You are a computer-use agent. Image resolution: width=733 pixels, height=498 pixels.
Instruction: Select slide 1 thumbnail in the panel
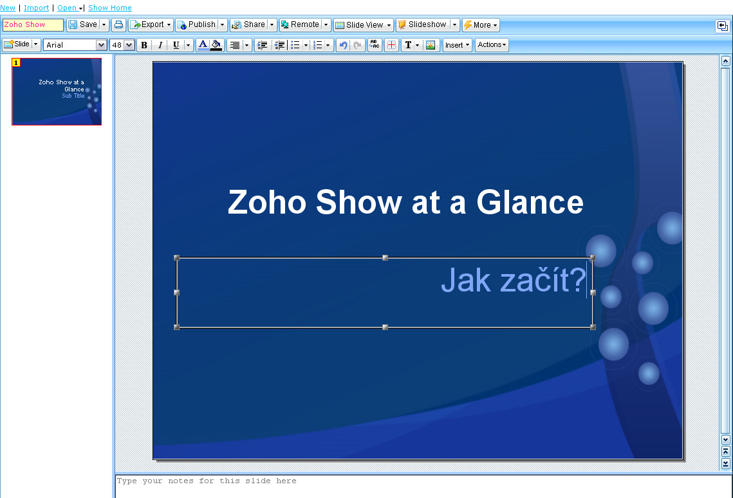click(x=57, y=91)
